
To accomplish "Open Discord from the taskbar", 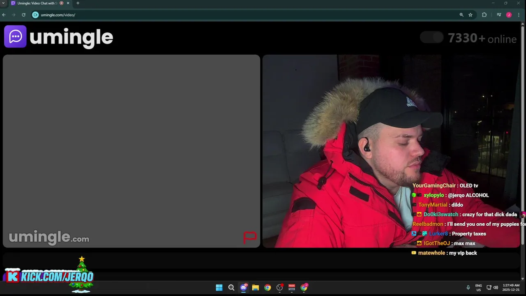I will coord(243,287).
